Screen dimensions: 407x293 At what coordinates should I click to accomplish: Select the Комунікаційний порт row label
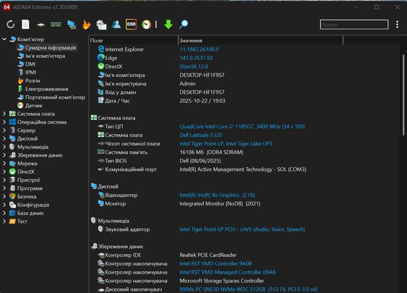click(131, 169)
